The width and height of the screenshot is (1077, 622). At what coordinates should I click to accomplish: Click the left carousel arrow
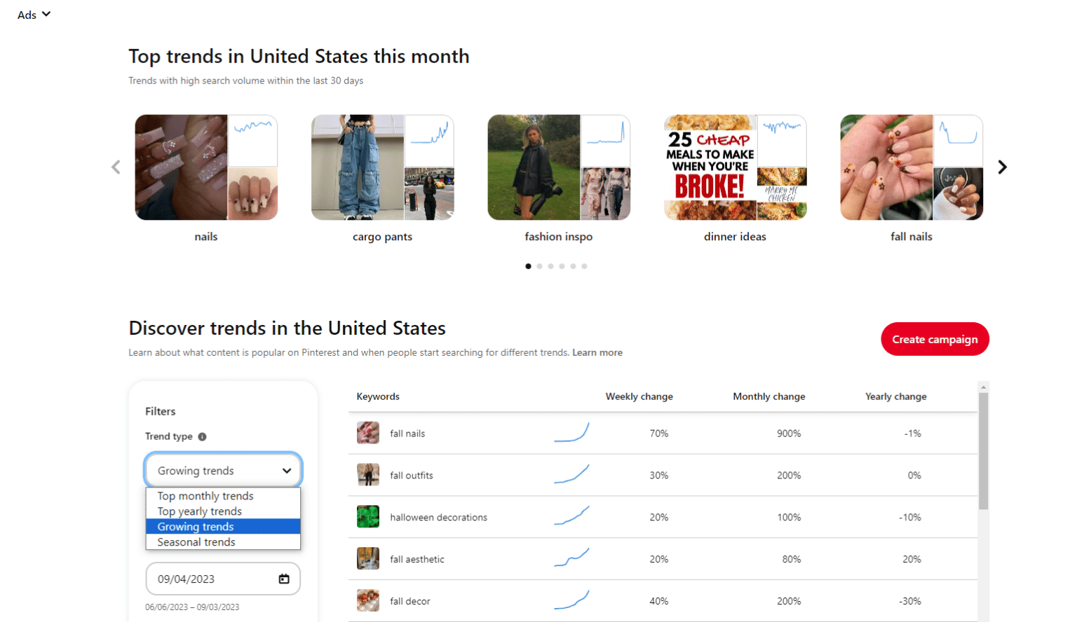[116, 167]
